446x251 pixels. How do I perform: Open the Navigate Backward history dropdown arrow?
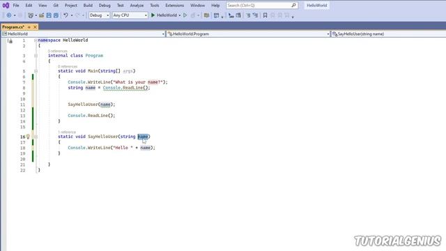coord(15,15)
